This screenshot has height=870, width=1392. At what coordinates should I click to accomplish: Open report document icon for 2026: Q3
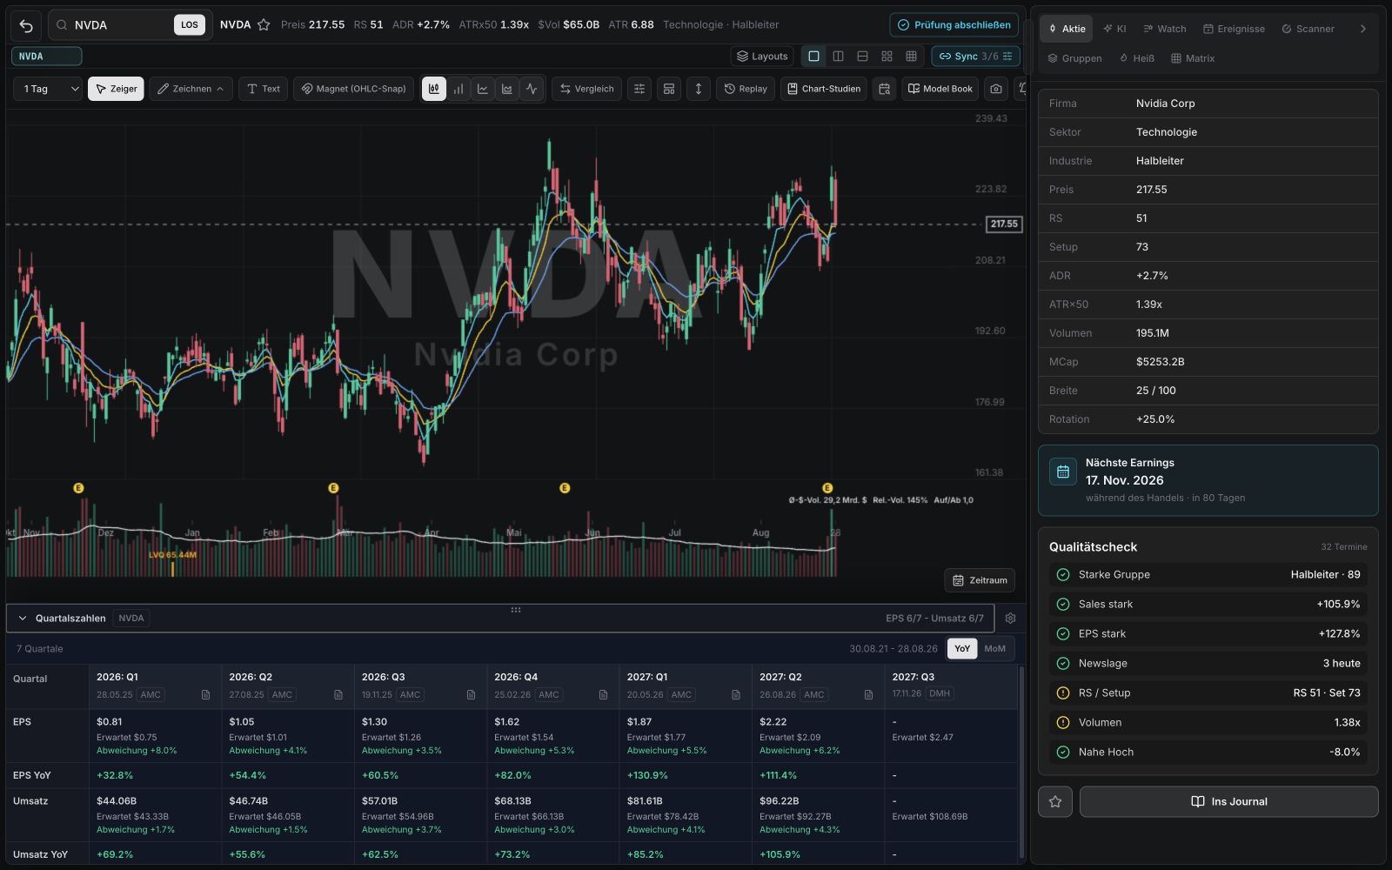pos(471,695)
